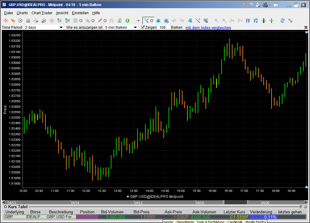Screen dimensions: 310x223
Task: Collapse the Kurs Tafel panel
Action: 5,207
